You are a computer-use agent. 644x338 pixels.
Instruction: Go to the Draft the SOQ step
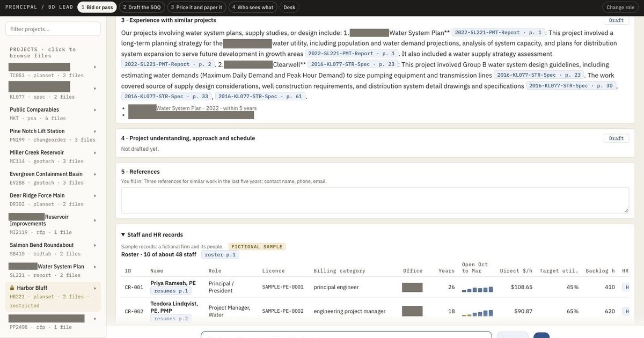point(142,7)
